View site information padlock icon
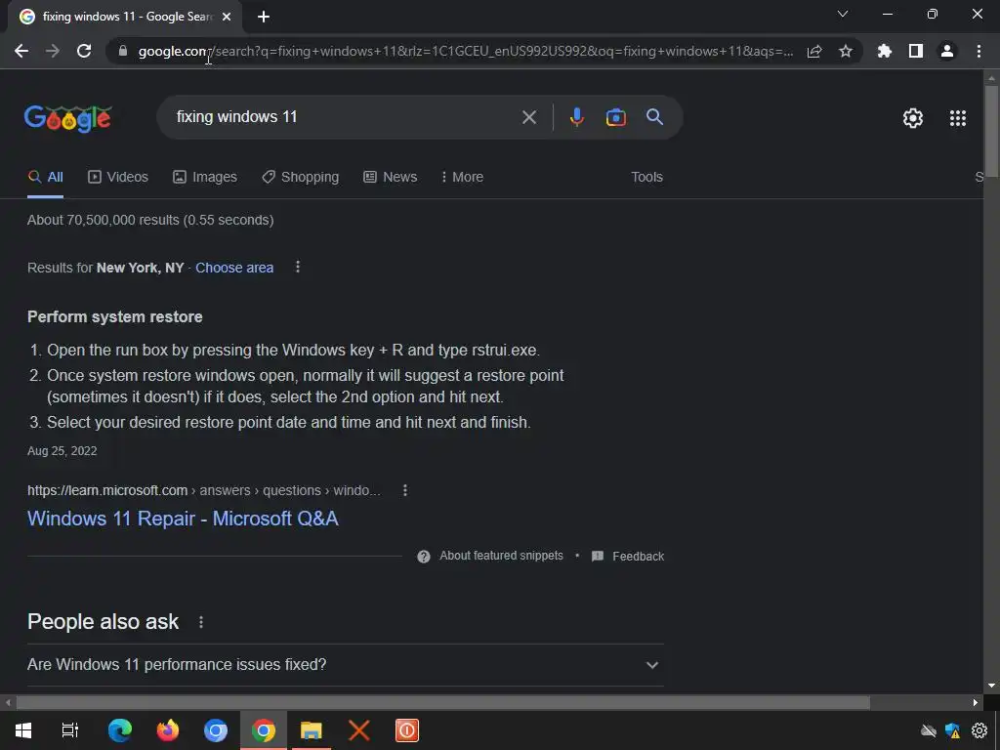 [123, 51]
